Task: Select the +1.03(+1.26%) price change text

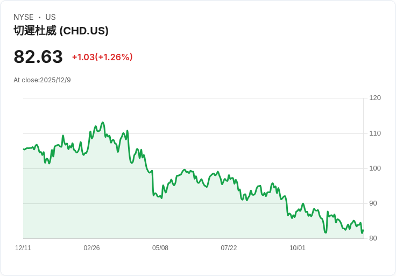Action: coord(102,57)
